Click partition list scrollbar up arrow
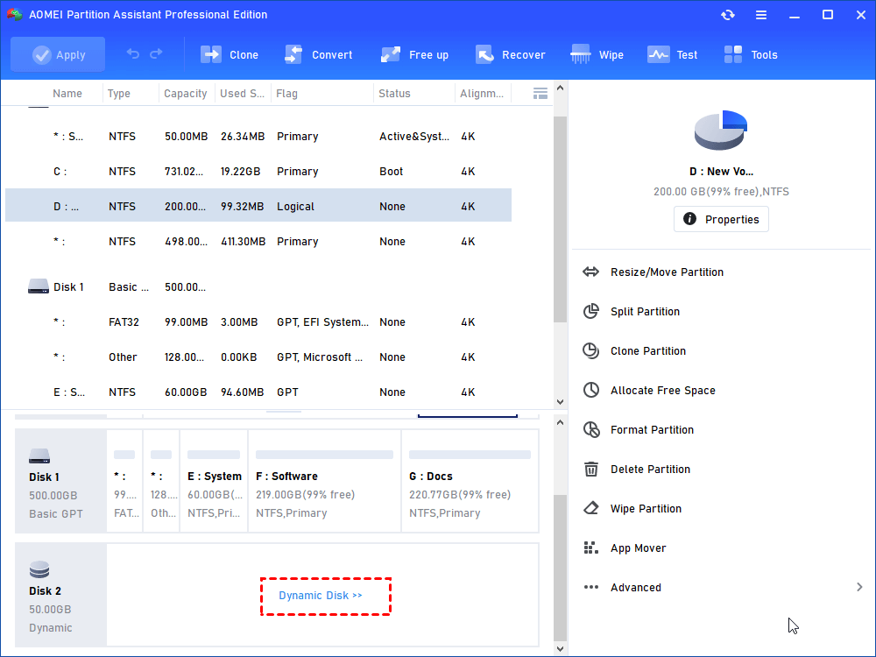Screen dimensions: 876x657 [561, 88]
